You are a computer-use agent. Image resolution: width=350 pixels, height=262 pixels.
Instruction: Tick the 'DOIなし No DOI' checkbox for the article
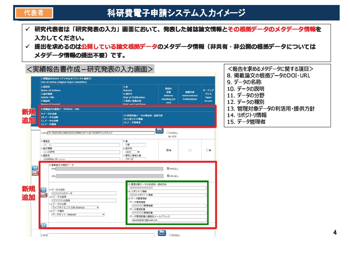click(168, 133)
